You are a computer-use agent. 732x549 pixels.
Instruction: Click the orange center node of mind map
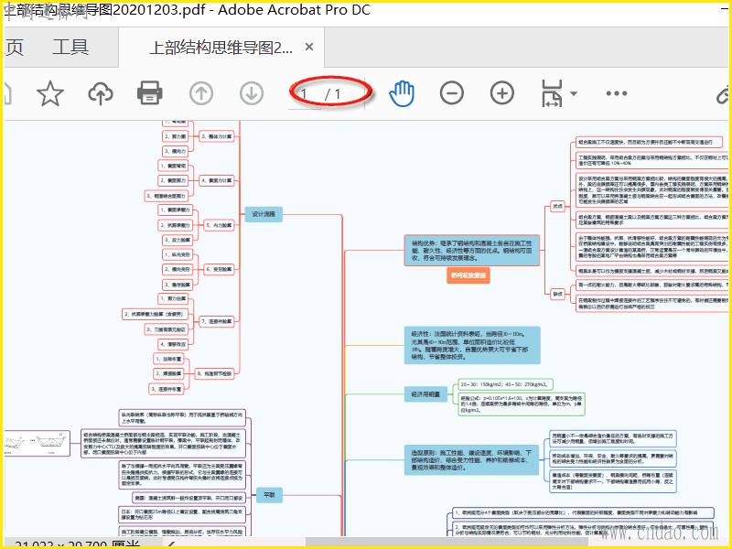(468, 275)
